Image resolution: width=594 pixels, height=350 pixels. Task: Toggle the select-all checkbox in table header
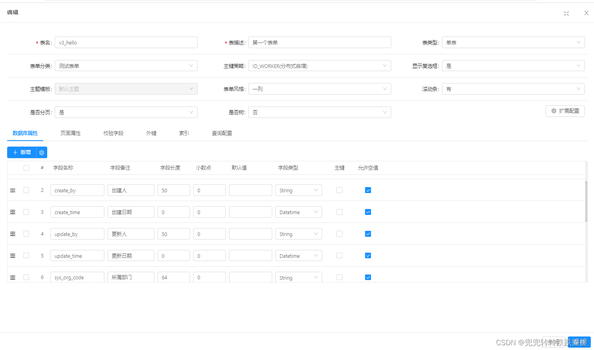(x=26, y=168)
